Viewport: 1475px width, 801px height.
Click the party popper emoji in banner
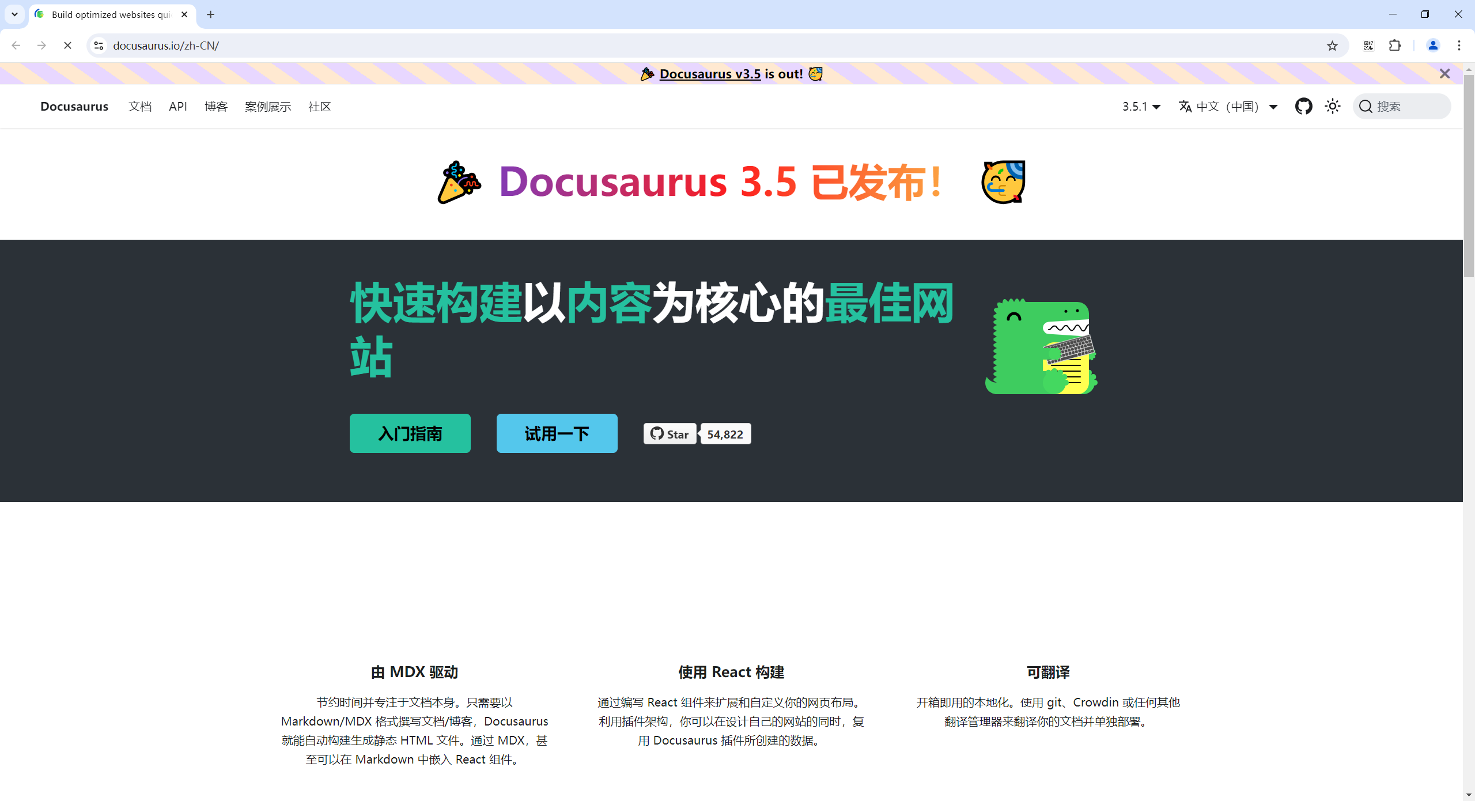[x=648, y=74]
